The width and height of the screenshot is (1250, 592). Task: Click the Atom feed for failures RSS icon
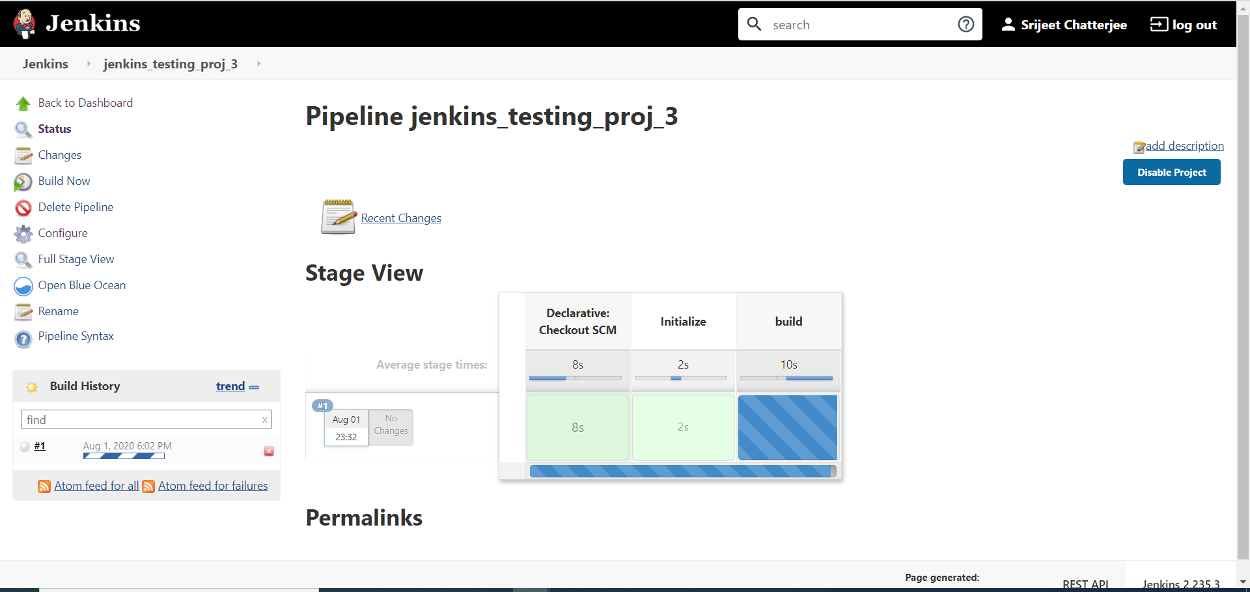point(149,486)
